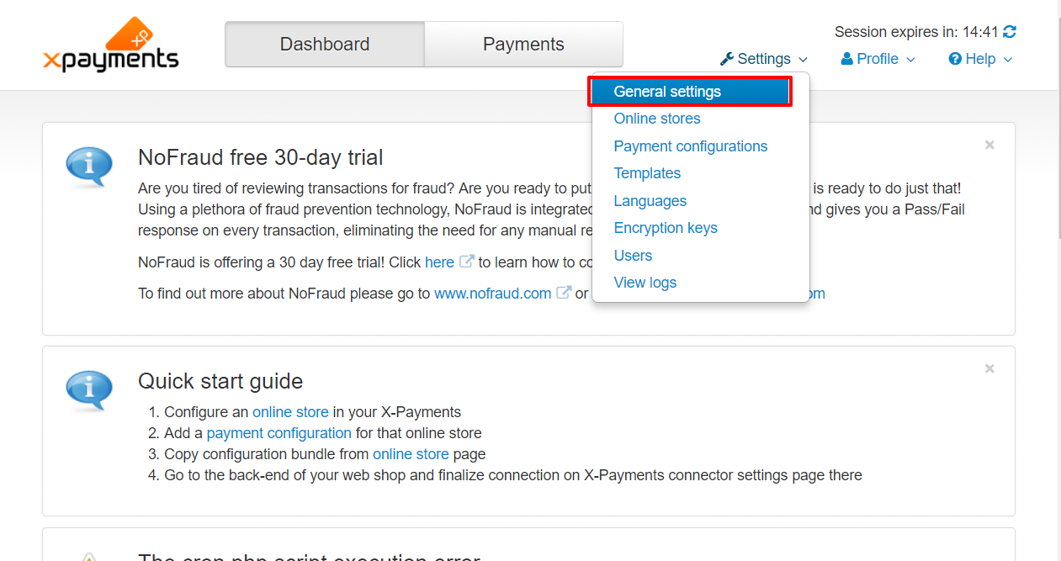Click the Settings wrench icon
Image resolution: width=1061 pixels, height=561 pixels.
(x=727, y=59)
